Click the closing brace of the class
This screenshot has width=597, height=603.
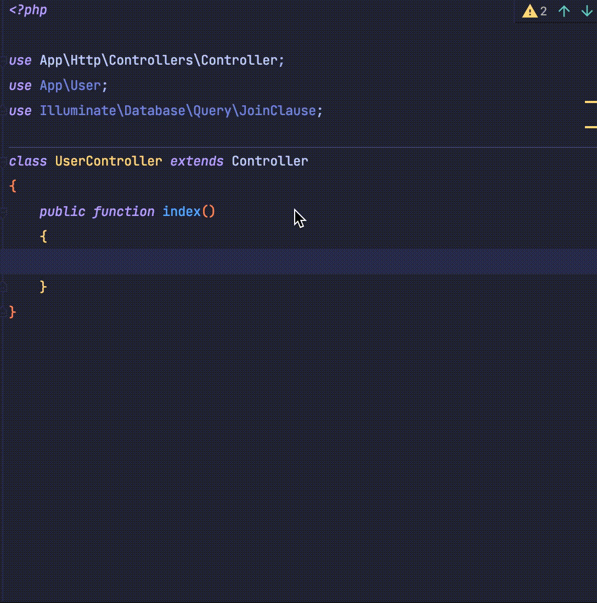tap(12, 311)
